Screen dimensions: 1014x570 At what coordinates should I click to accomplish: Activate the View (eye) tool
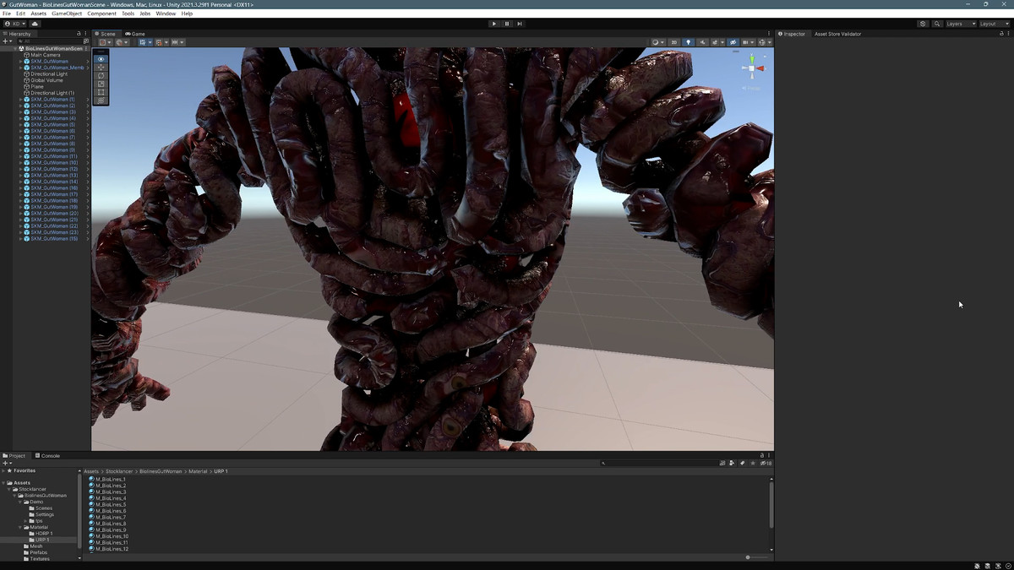tap(101, 59)
